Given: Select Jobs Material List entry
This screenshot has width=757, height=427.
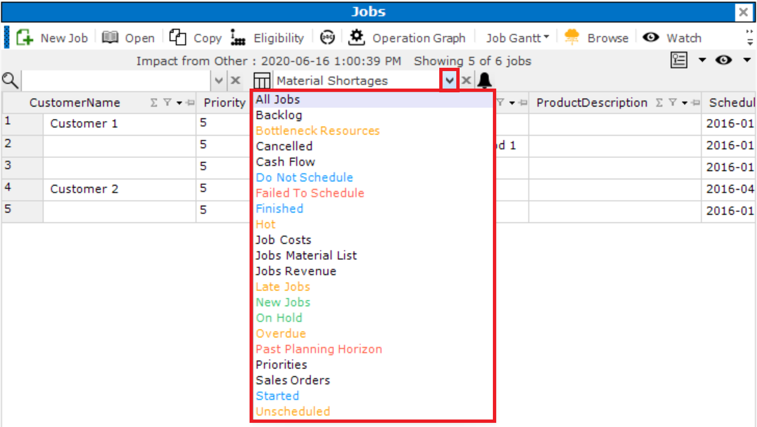Looking at the screenshot, I should [373, 256].
